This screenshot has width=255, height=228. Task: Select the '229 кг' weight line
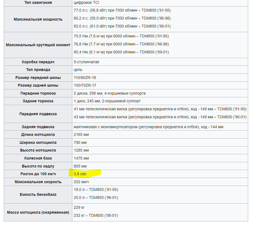click(x=79, y=208)
